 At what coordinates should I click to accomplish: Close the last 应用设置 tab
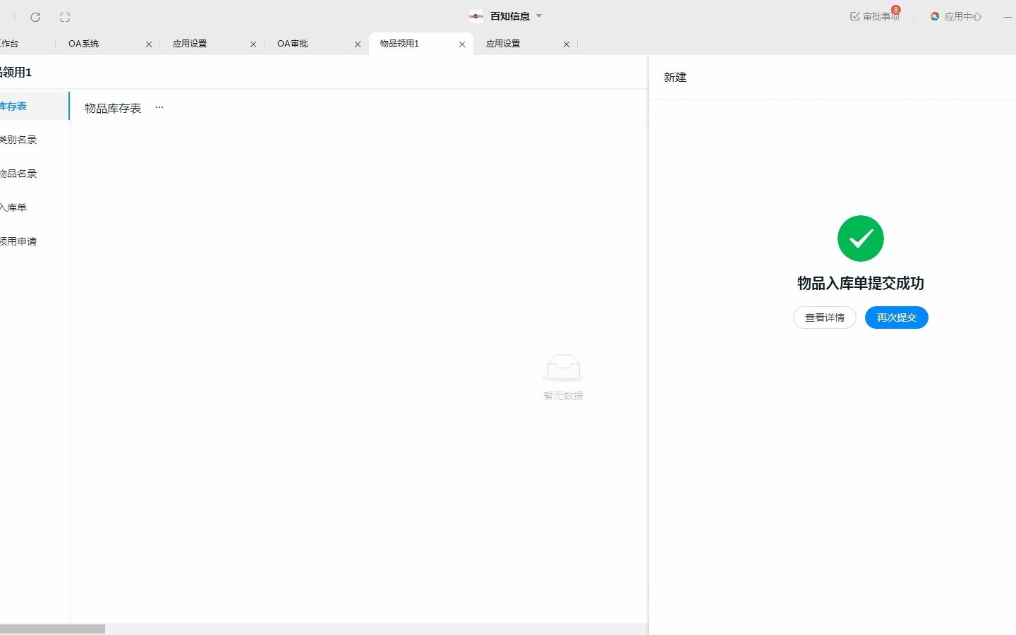point(567,44)
